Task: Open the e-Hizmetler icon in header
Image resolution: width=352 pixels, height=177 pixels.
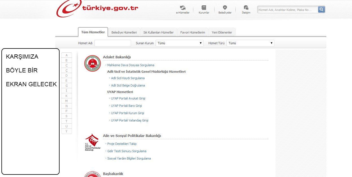Action: coord(183,8)
